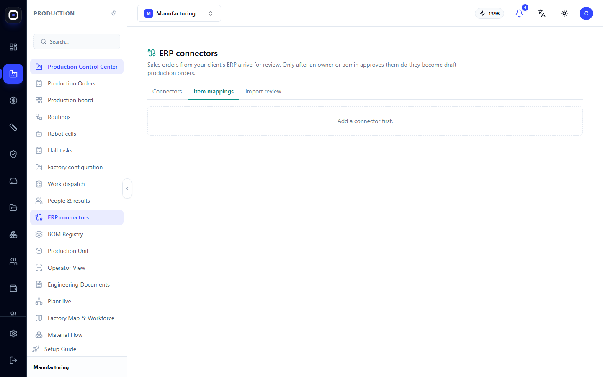Open the user avatar menu

586,13
